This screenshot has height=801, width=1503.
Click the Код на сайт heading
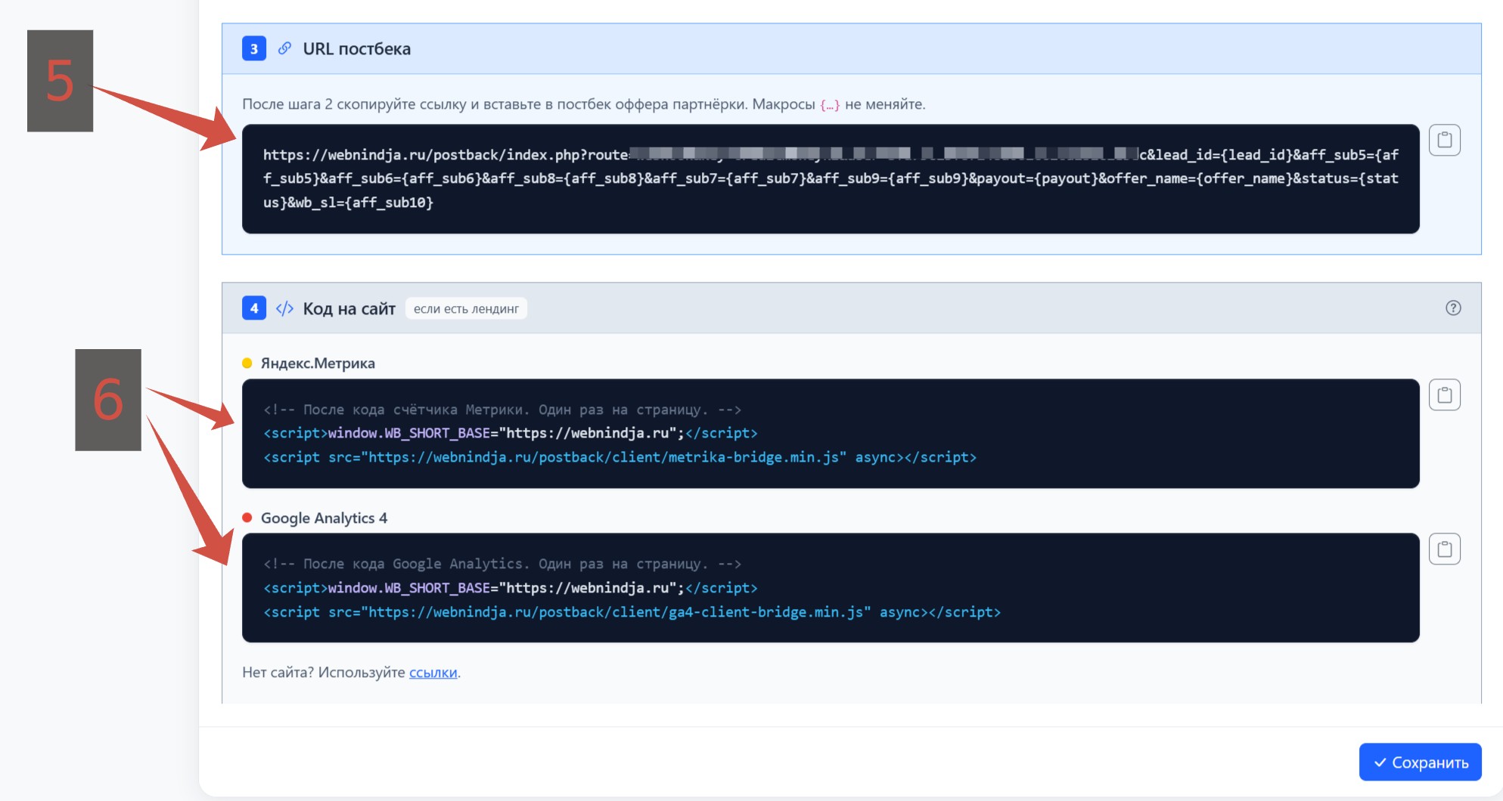pyautogui.click(x=349, y=308)
